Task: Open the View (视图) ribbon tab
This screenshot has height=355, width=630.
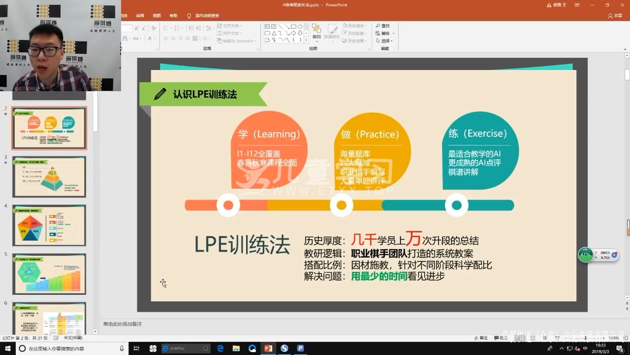Action: pos(157,16)
